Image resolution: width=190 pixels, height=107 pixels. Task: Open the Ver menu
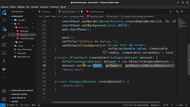[x=28, y=7]
